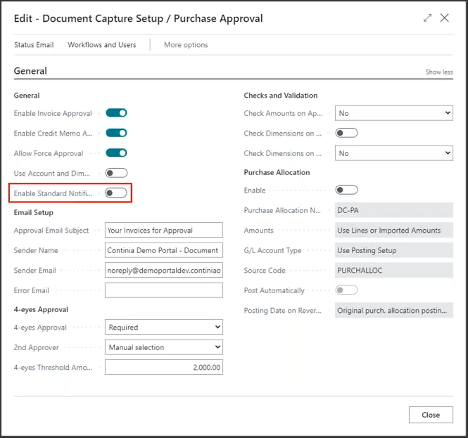Click the Approval Email Subject field
The width and height of the screenshot is (468, 438).
(163, 230)
